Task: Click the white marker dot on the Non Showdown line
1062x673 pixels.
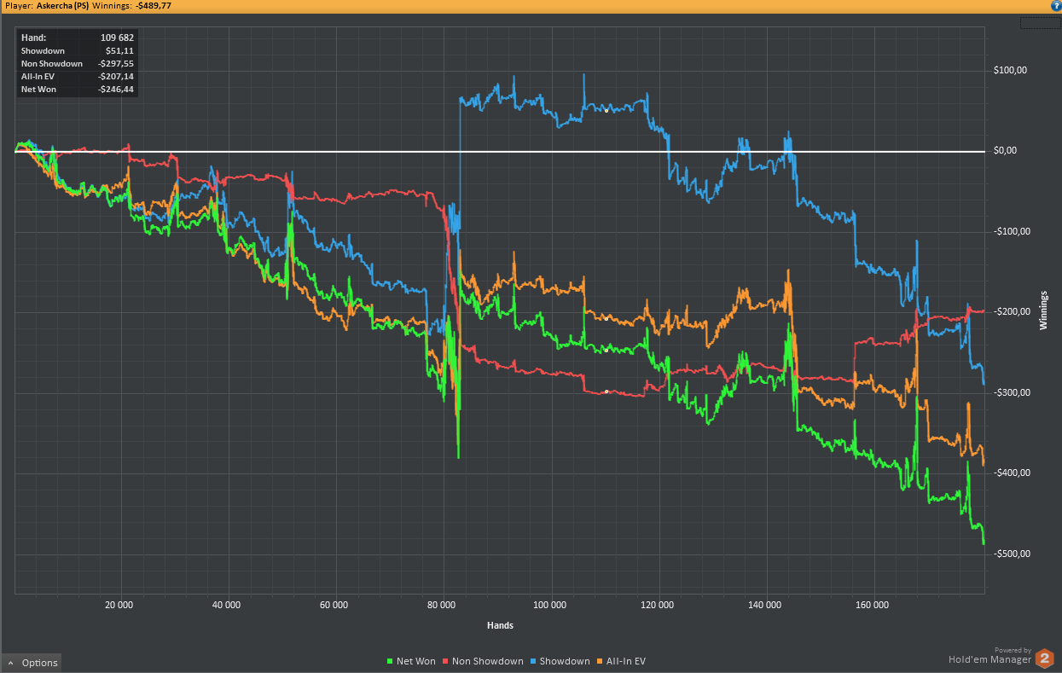Action: [606, 392]
